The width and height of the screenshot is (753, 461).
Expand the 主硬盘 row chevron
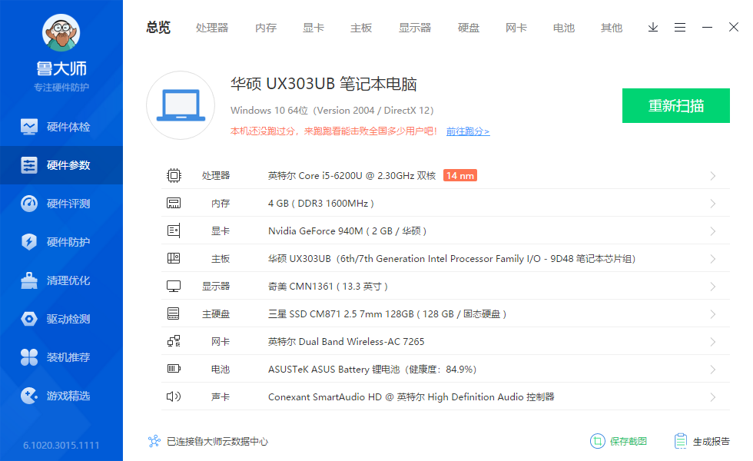click(713, 314)
